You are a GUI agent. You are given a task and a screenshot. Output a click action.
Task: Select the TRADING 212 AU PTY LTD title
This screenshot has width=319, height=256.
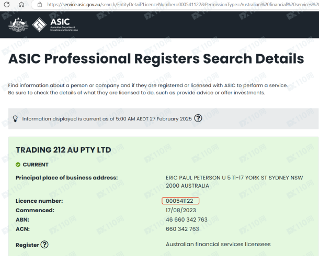pyautogui.click(x=63, y=150)
